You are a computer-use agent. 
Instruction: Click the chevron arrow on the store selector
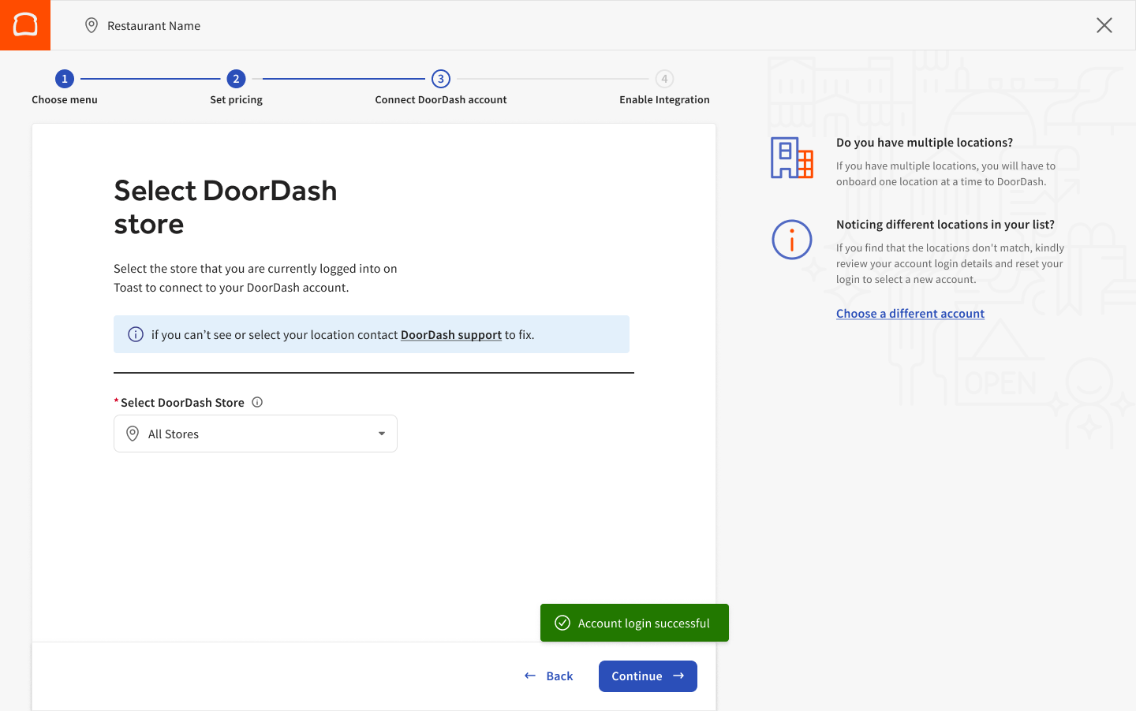pos(381,434)
